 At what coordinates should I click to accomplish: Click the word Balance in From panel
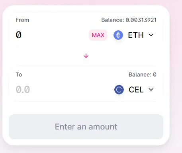click(x=113, y=20)
